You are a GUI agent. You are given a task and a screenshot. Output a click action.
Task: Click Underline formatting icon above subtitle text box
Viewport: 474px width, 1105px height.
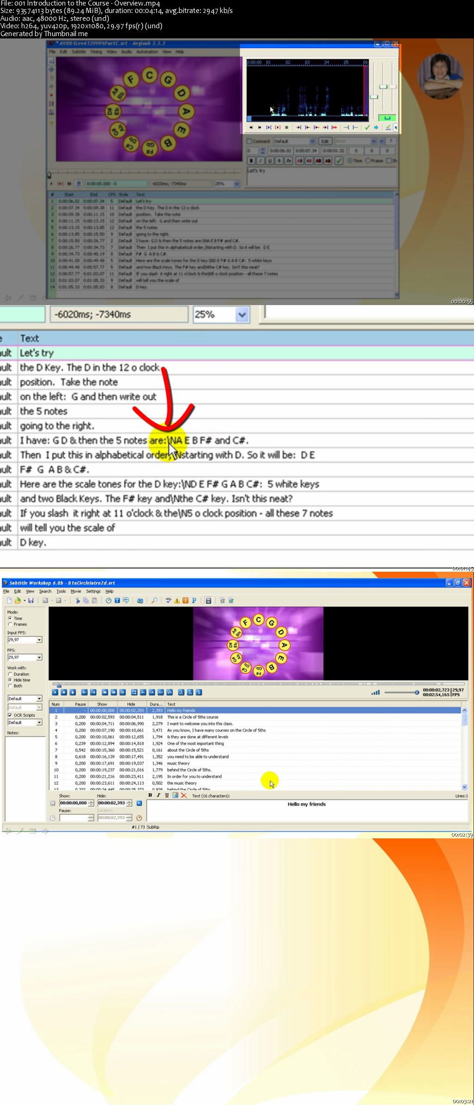point(167,795)
